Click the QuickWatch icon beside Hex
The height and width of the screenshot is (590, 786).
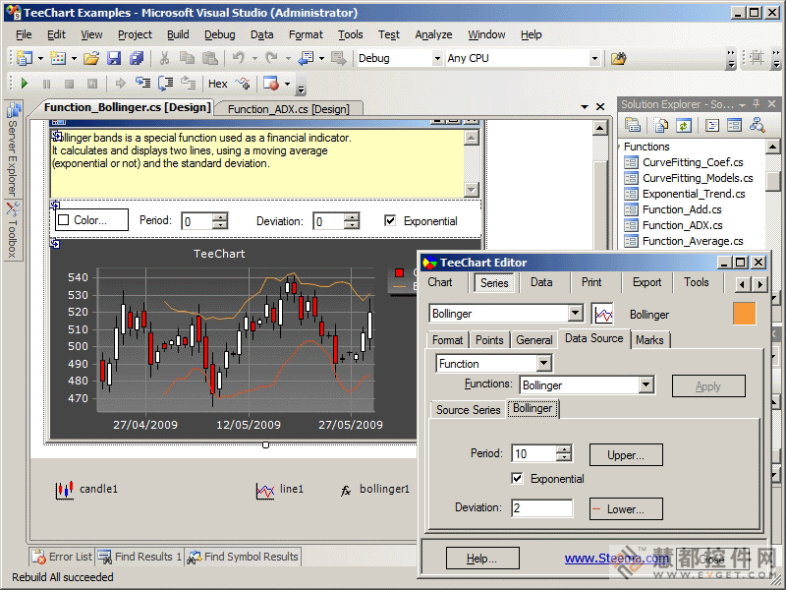point(243,84)
